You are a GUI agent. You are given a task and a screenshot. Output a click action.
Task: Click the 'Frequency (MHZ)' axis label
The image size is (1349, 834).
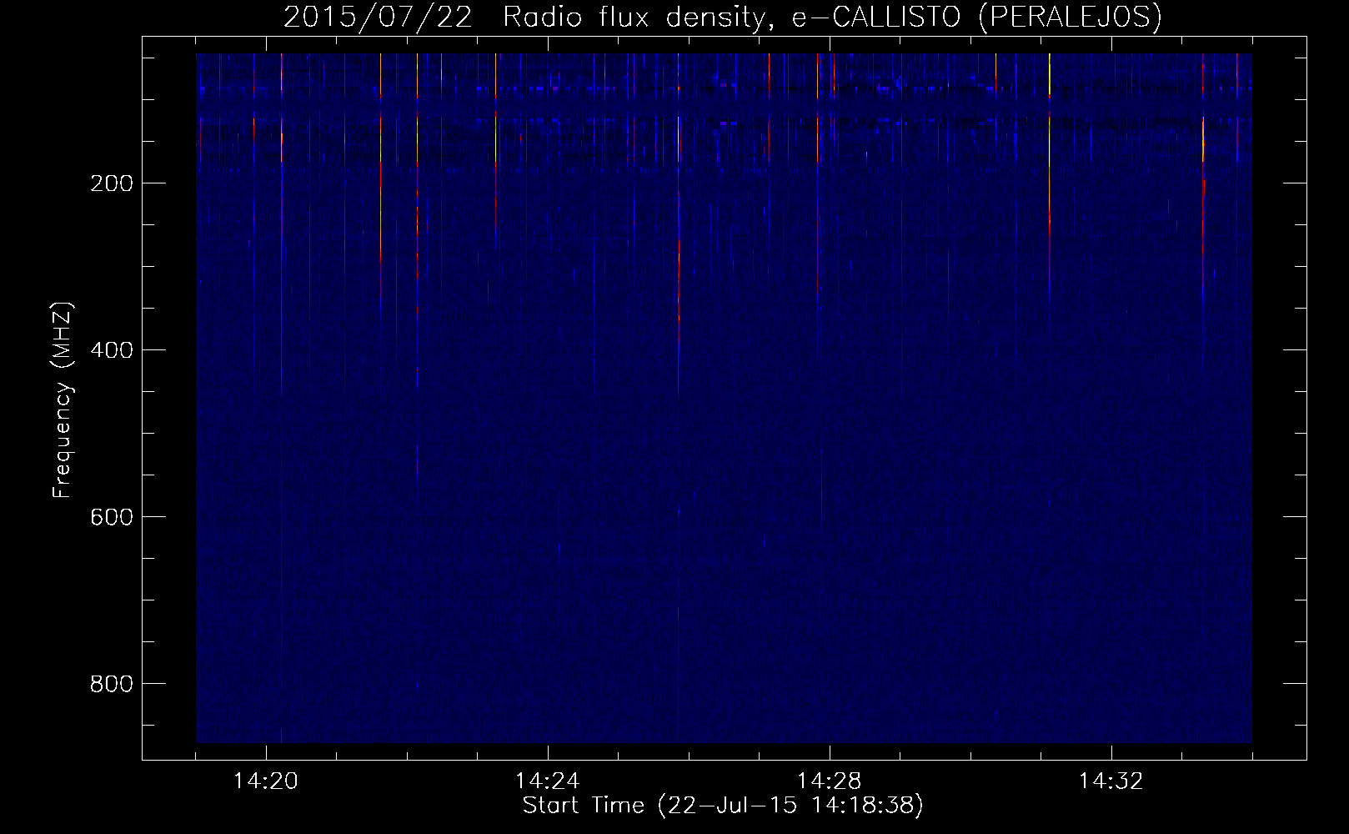pos(63,399)
